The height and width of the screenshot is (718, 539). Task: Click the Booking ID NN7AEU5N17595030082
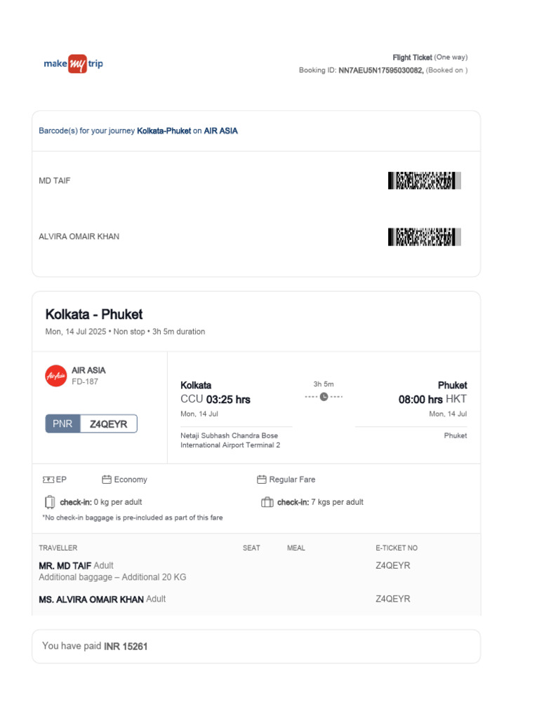381,70
